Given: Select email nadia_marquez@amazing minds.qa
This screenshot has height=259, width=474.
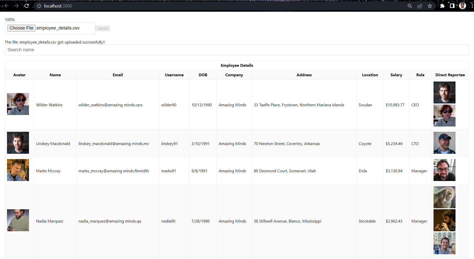Looking at the screenshot, I should [110, 221].
